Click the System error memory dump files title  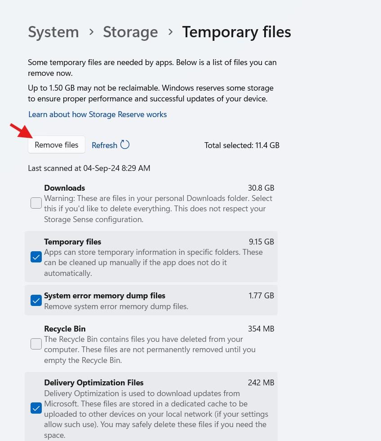[105, 296]
